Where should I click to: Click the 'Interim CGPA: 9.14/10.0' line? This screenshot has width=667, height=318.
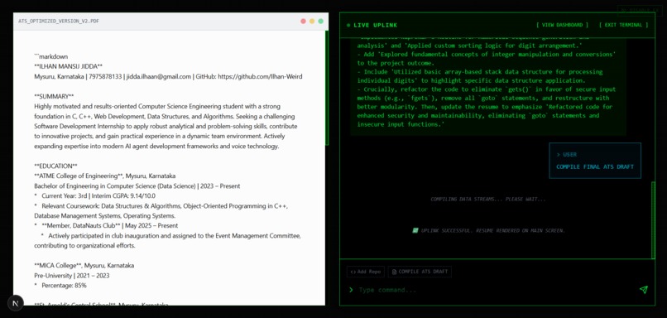pyautogui.click(x=94, y=195)
